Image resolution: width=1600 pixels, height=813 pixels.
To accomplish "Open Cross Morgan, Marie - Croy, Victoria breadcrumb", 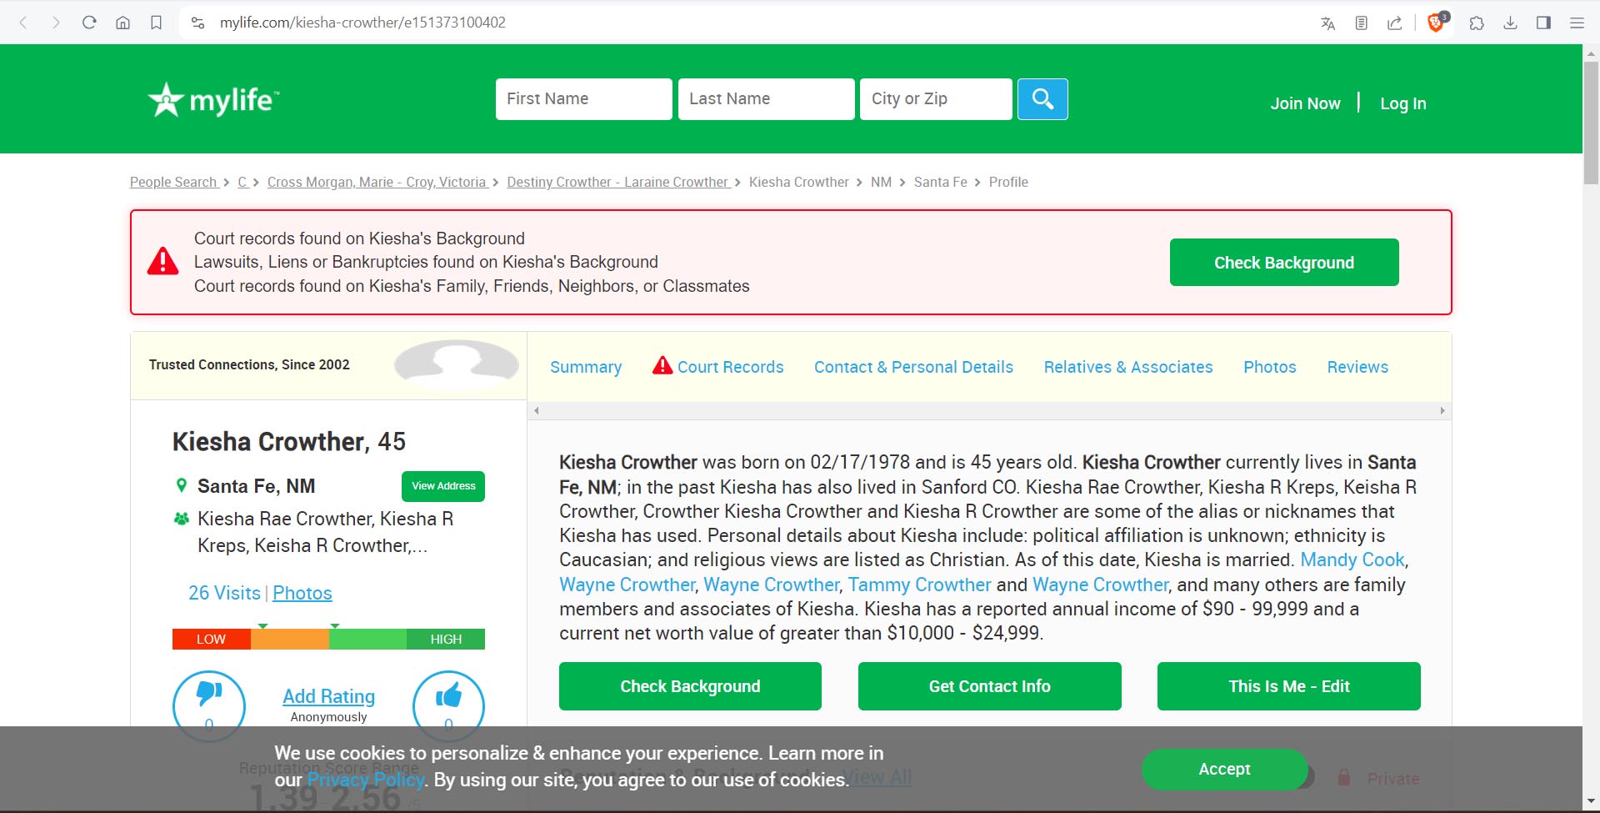I will tap(377, 182).
